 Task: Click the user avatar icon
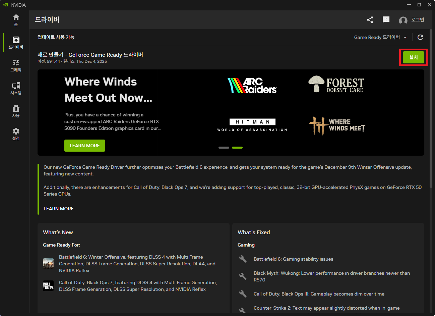click(x=403, y=20)
